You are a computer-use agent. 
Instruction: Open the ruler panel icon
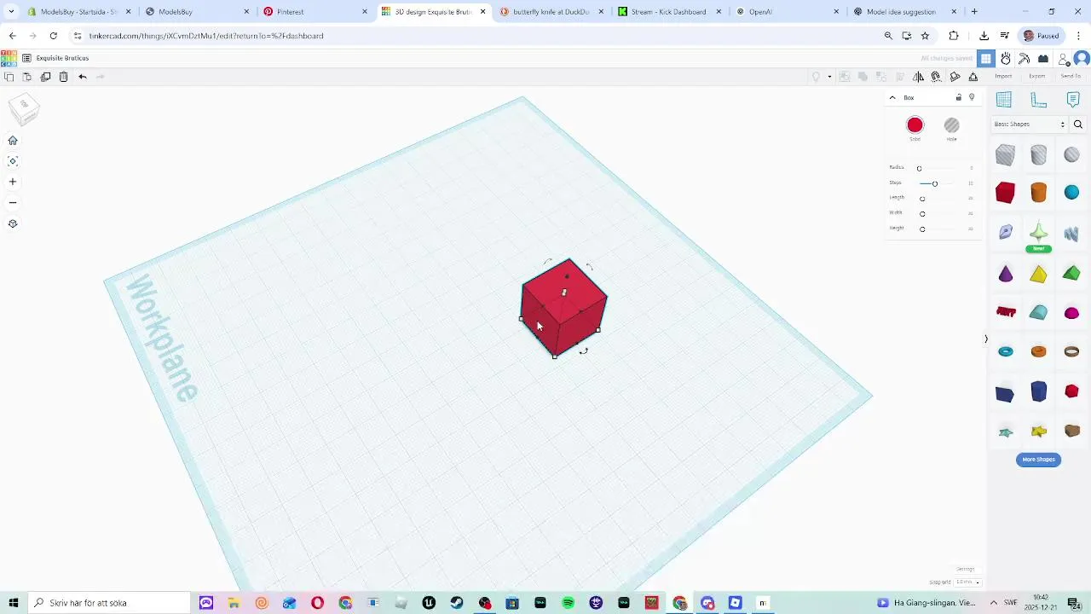coord(1038,100)
